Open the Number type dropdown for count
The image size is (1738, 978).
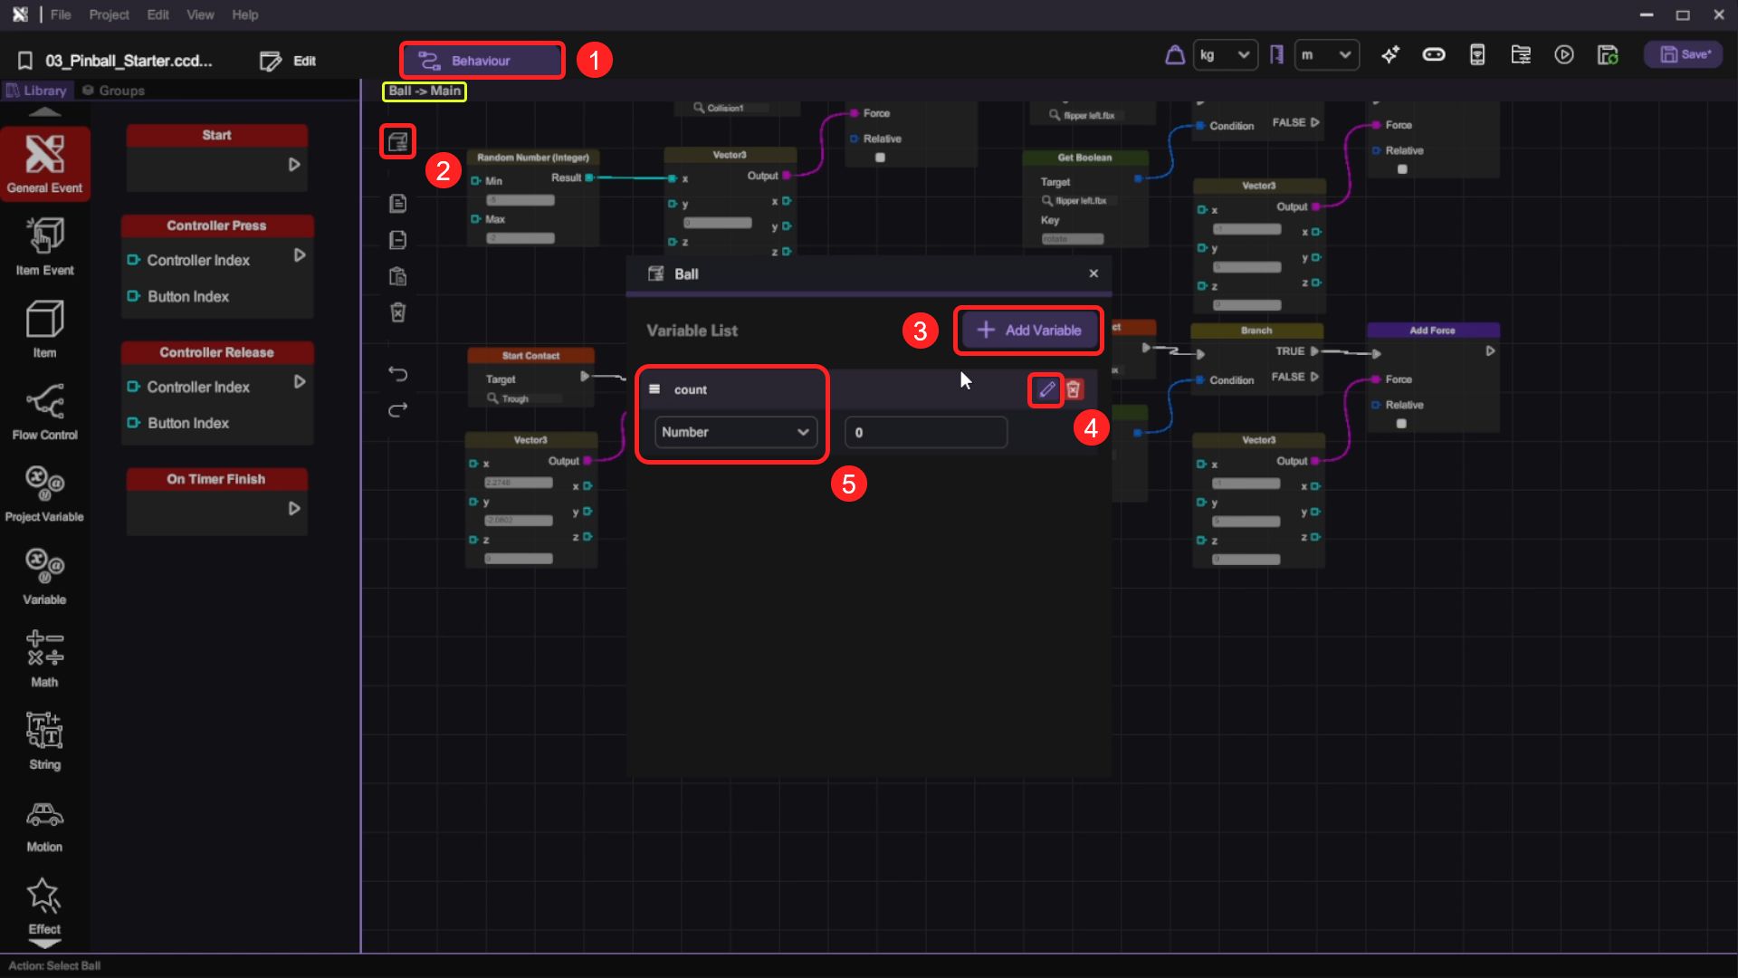pos(735,432)
